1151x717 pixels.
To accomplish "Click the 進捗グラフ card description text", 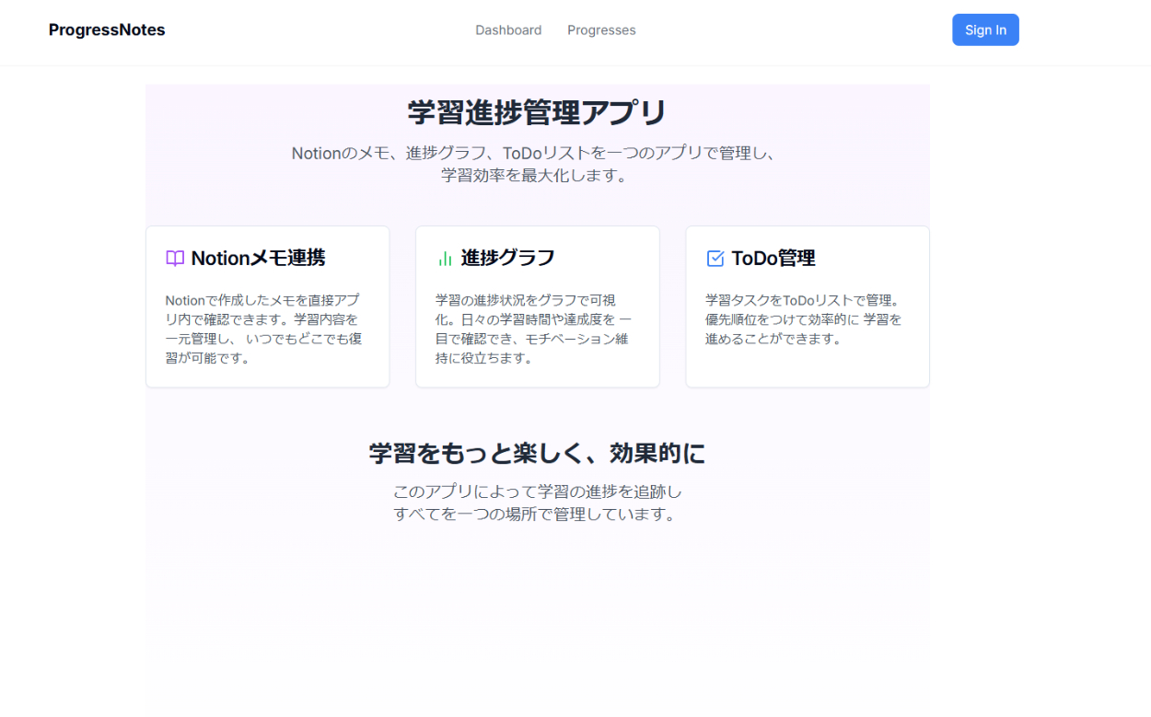I will [x=533, y=329].
